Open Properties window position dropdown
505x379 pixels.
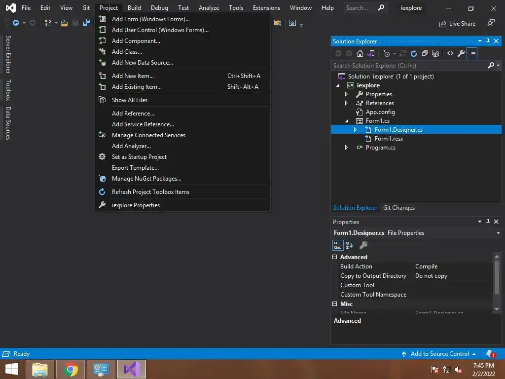tap(480, 222)
